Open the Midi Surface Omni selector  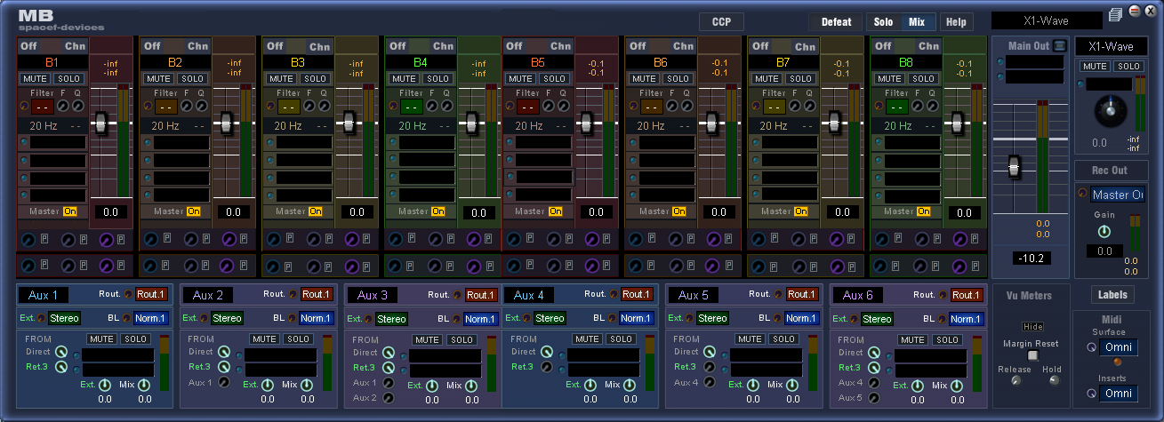pyautogui.click(x=1118, y=347)
